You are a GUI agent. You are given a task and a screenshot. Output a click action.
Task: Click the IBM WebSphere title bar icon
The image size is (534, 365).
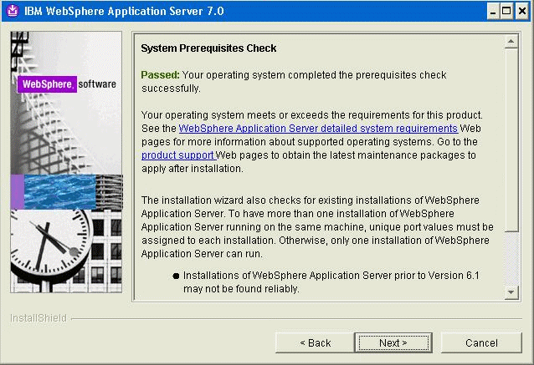(x=10, y=12)
